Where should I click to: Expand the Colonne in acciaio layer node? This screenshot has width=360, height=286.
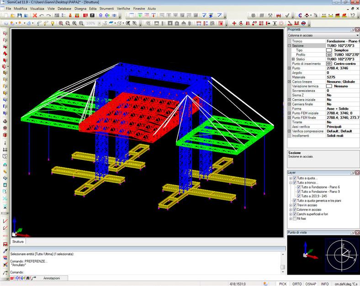point(290,210)
